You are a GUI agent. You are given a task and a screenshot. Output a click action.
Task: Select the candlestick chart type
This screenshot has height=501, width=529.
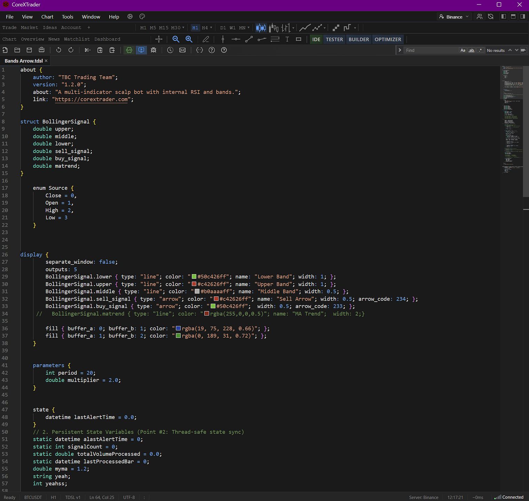[261, 27]
